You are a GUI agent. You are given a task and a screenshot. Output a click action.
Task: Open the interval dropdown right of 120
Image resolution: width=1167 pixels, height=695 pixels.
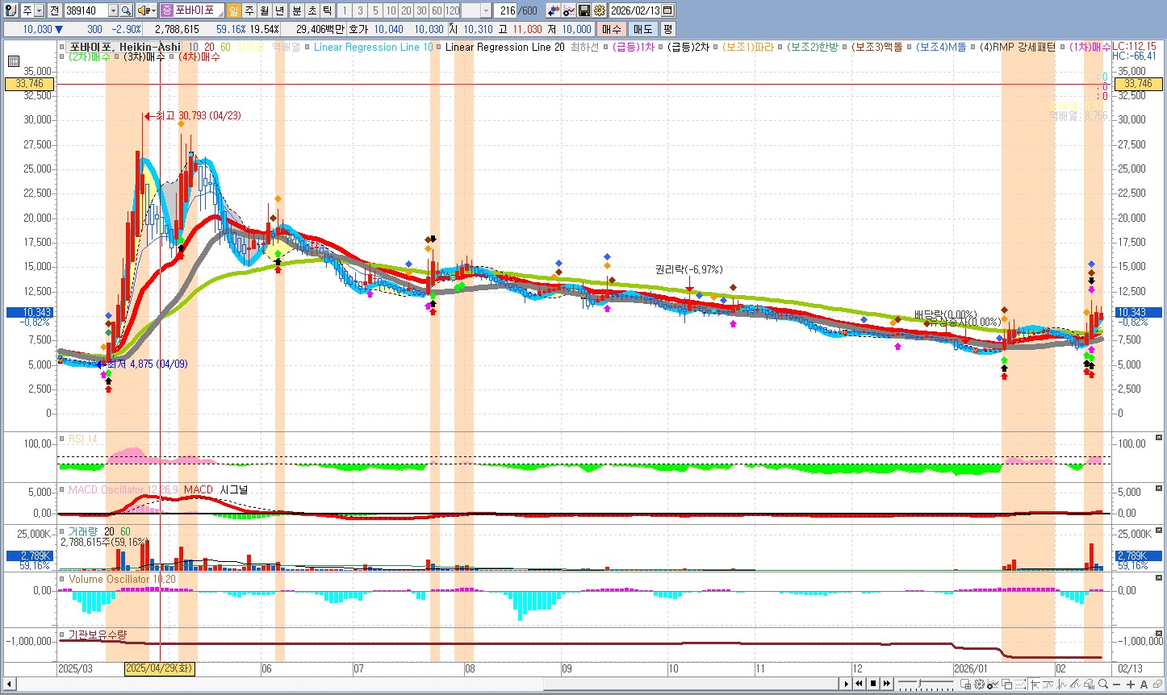point(486,10)
